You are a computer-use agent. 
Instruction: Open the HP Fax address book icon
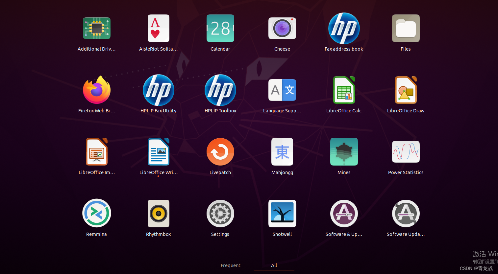coord(344,28)
